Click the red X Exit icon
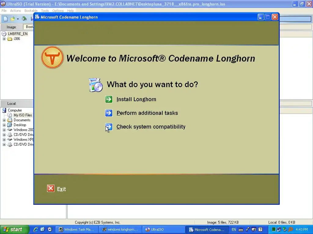 click(x=51, y=188)
